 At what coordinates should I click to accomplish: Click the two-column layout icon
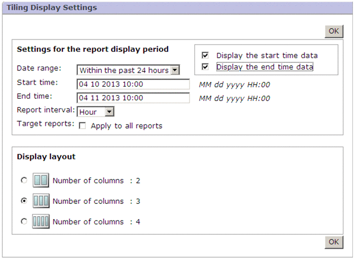tap(40, 180)
